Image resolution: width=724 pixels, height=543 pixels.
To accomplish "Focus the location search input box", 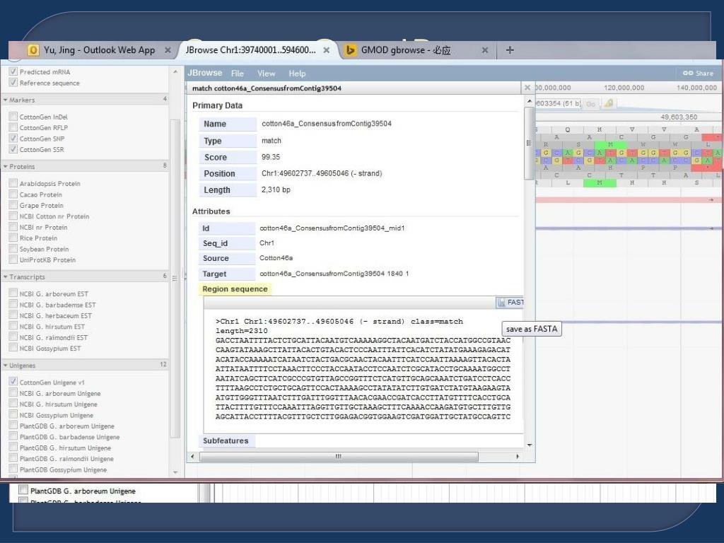I will (559, 103).
